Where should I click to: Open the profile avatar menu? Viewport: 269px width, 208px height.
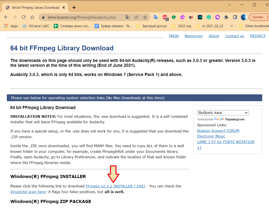pos(244,17)
